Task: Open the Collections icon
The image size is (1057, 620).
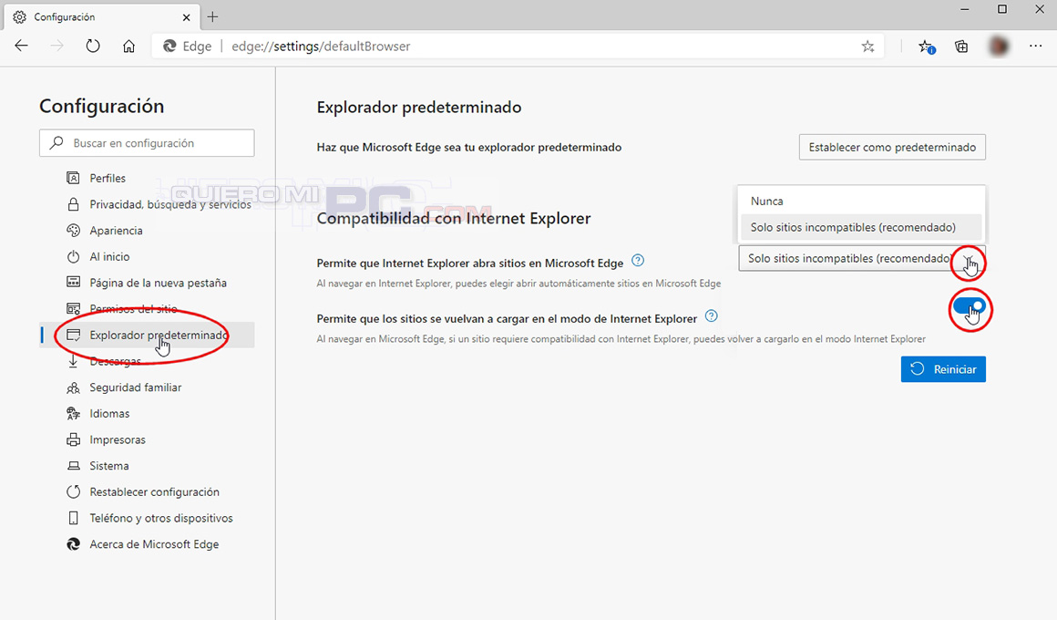Action: tap(961, 46)
